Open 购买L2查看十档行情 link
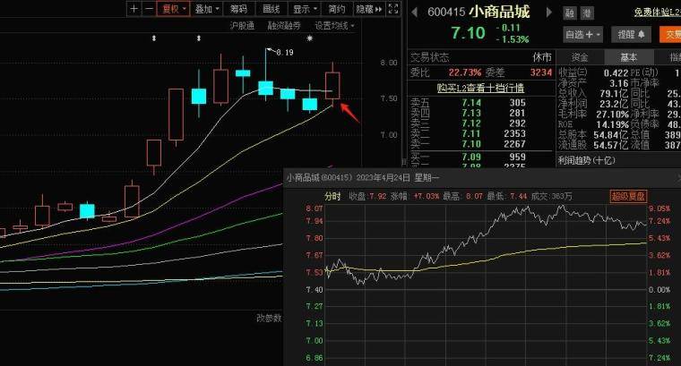The height and width of the screenshot is (366, 681). (x=480, y=88)
